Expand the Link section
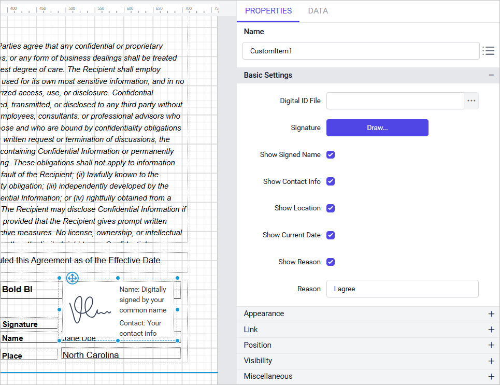This screenshot has height=385, width=500. 491,329
